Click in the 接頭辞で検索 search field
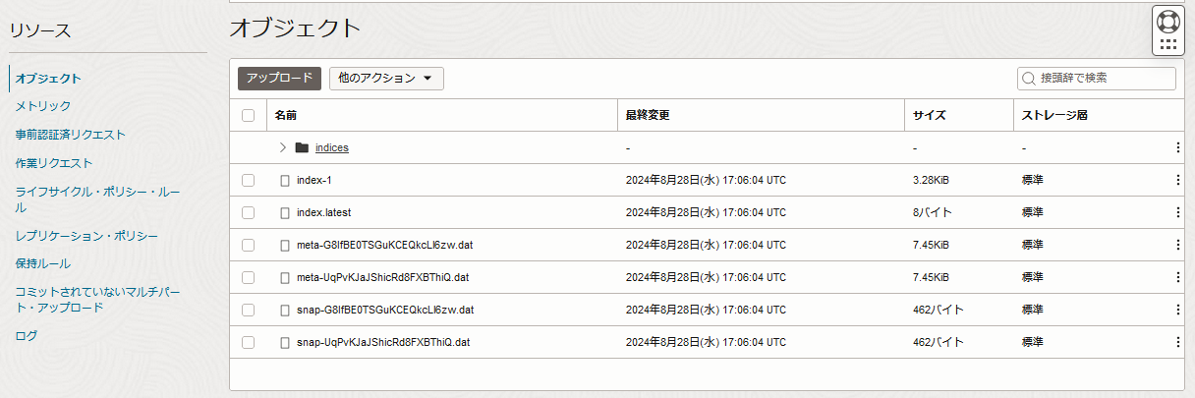 pos(1097,78)
